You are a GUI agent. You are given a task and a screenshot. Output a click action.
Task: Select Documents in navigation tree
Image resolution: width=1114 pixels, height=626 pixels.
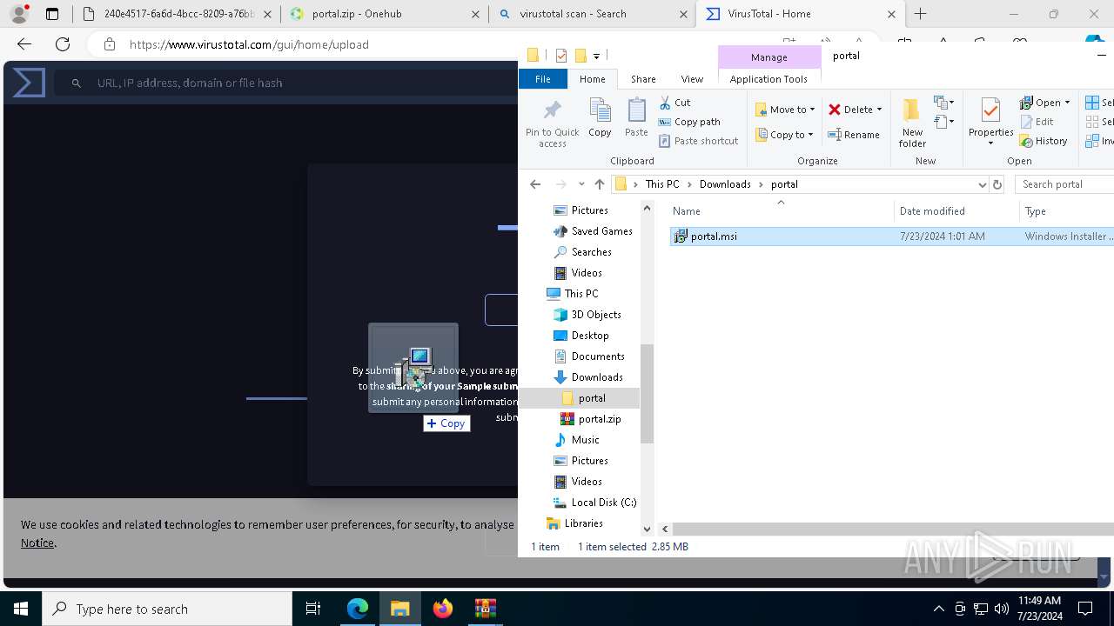point(597,356)
